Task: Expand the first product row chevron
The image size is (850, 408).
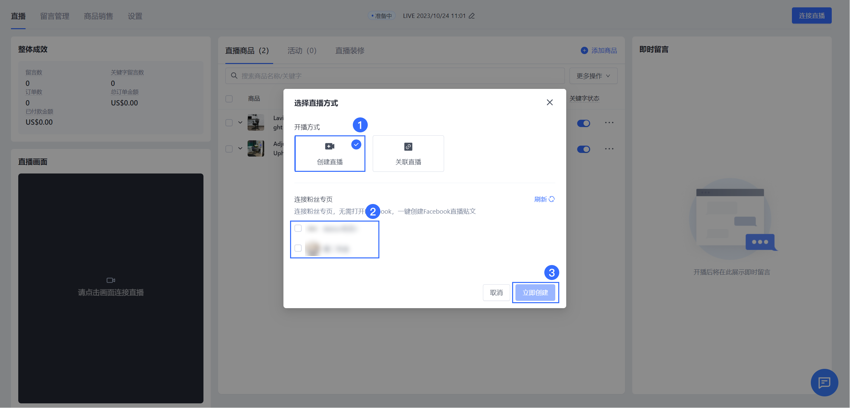Action: coord(240,122)
